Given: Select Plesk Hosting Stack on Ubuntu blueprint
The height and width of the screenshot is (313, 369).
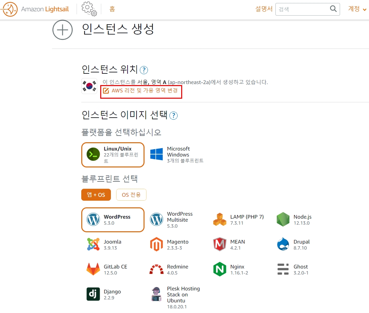Looking at the screenshot, I should coord(175,297).
